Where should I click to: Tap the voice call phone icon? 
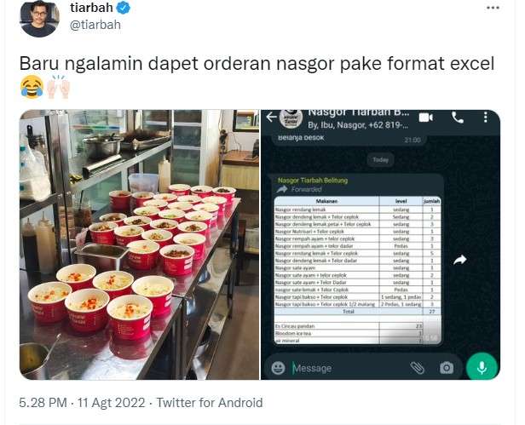(x=458, y=118)
